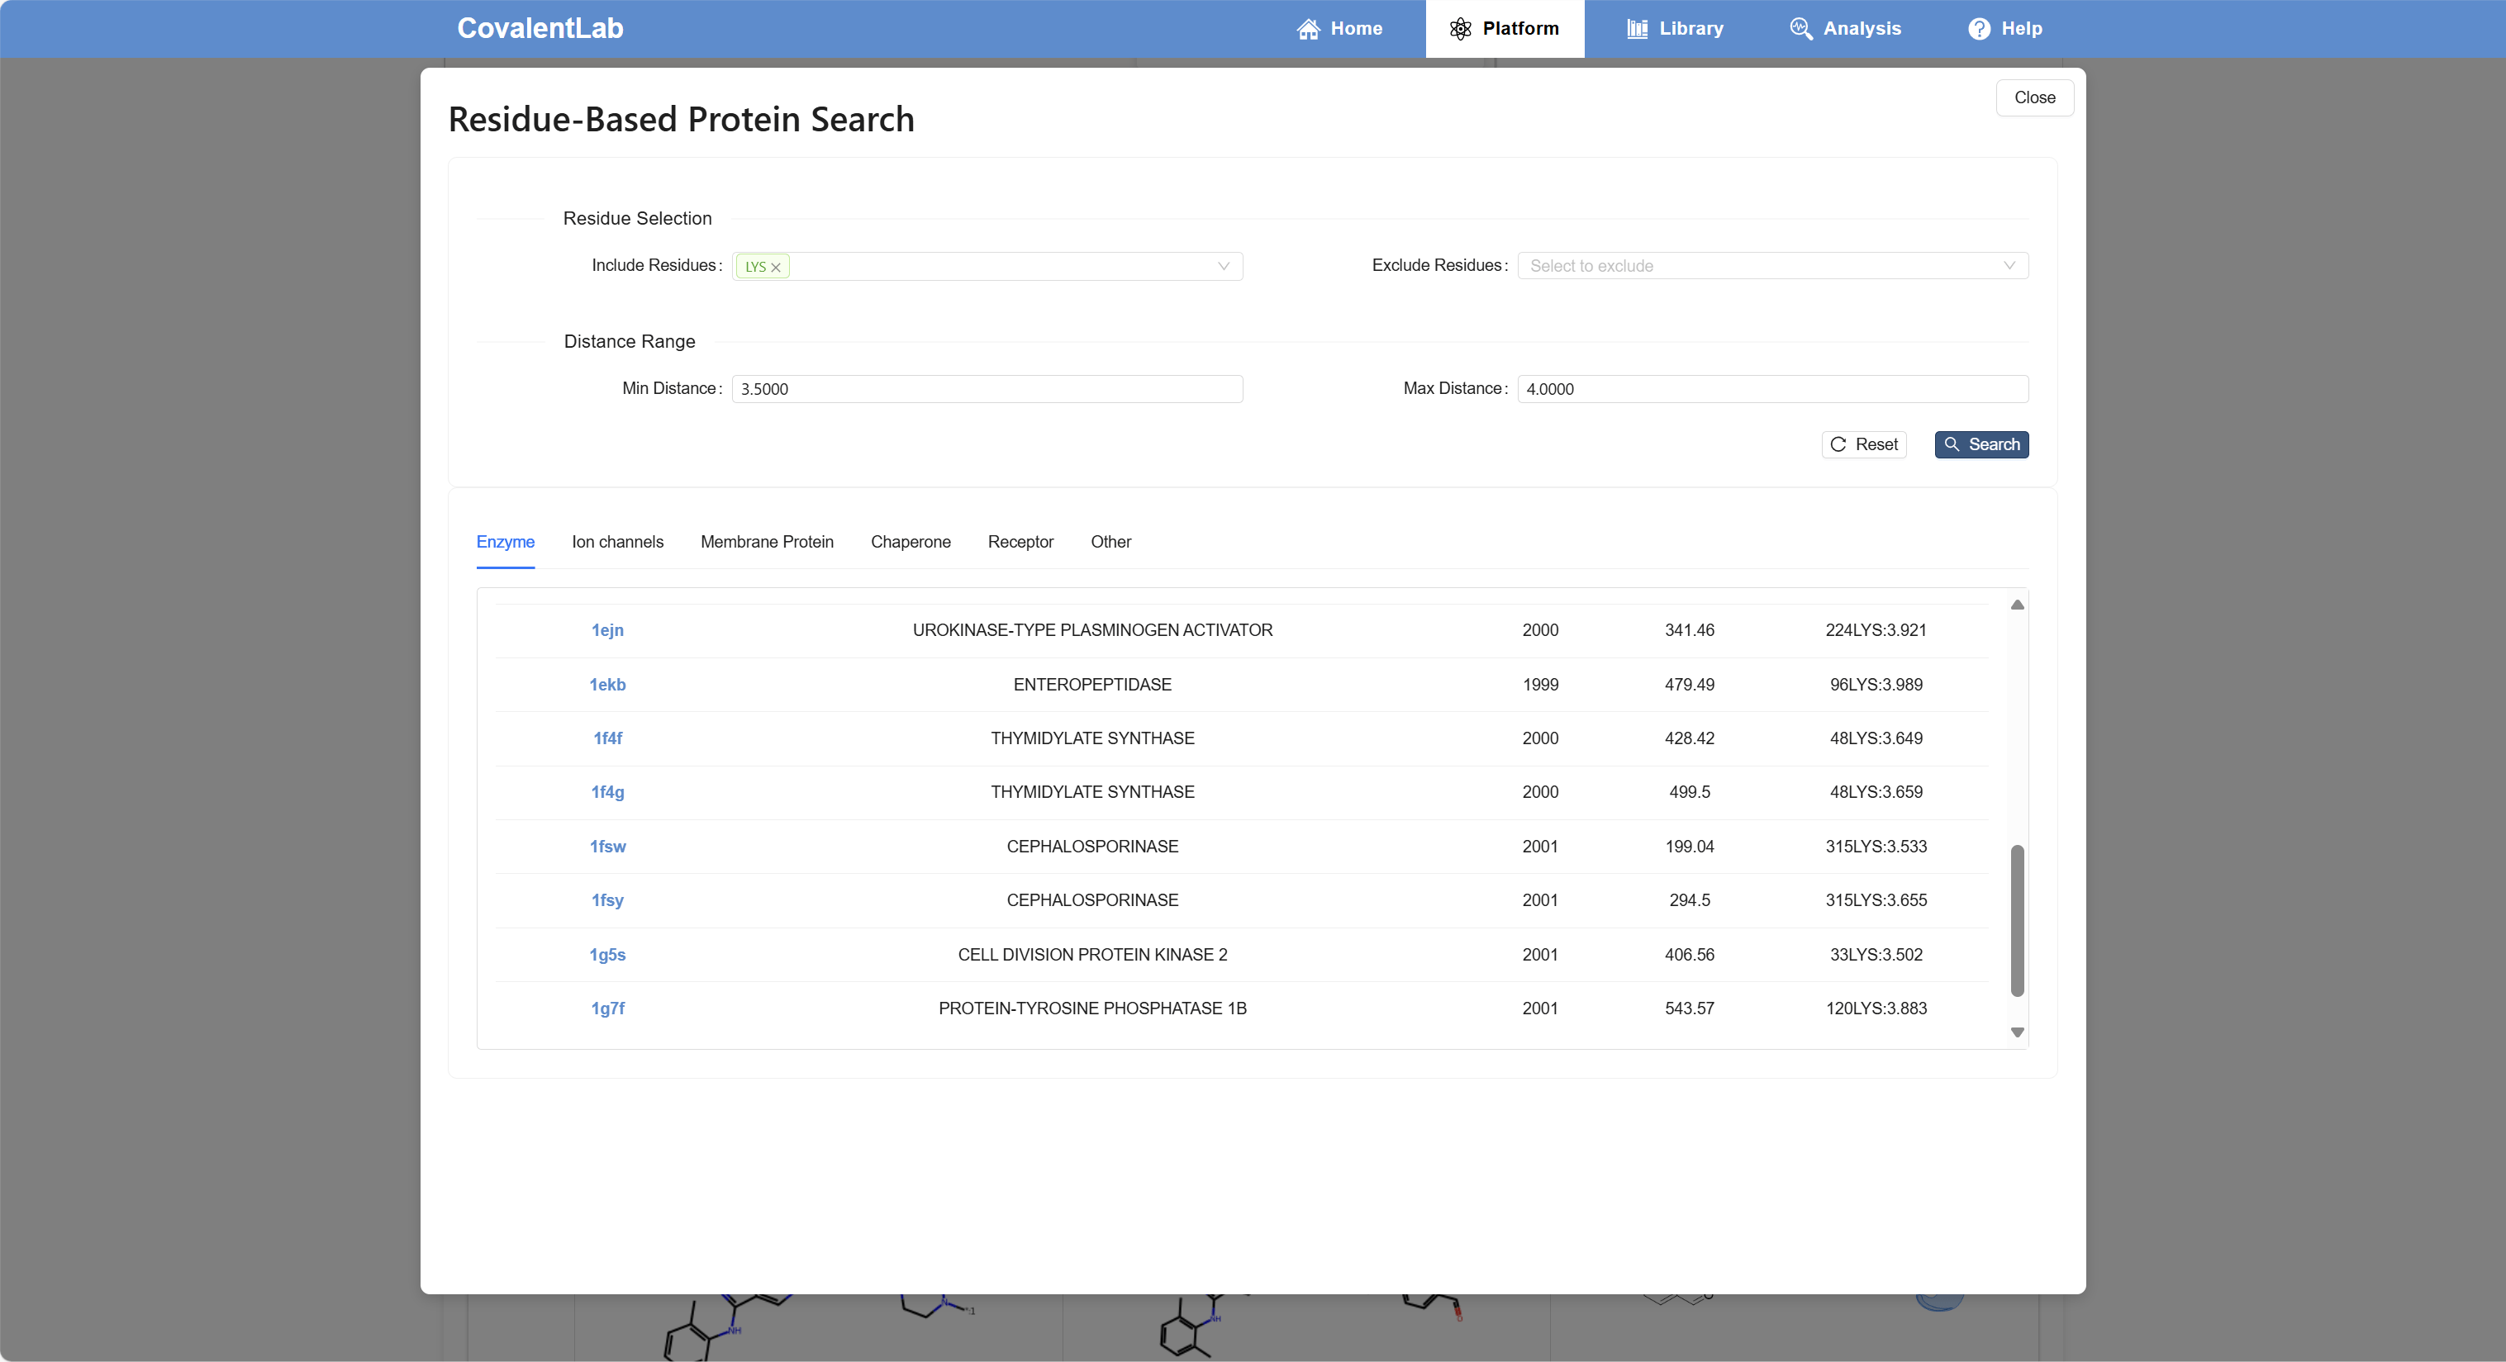Click the Analysis magnifier icon
The image size is (2506, 1362).
coord(1800,29)
